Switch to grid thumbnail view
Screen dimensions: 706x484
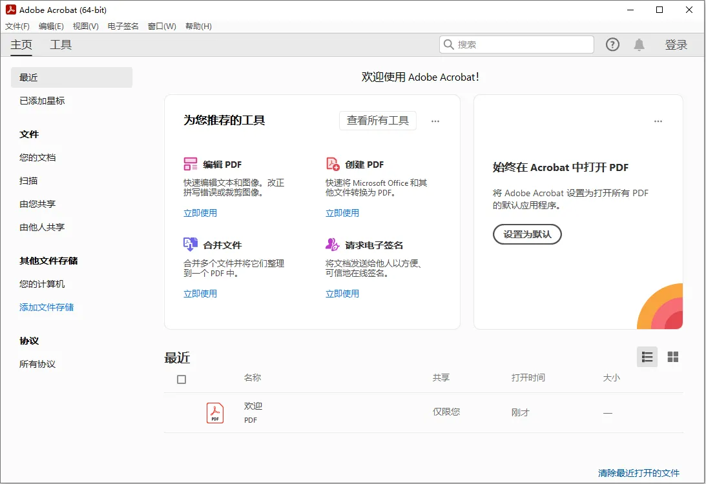pyautogui.click(x=673, y=357)
